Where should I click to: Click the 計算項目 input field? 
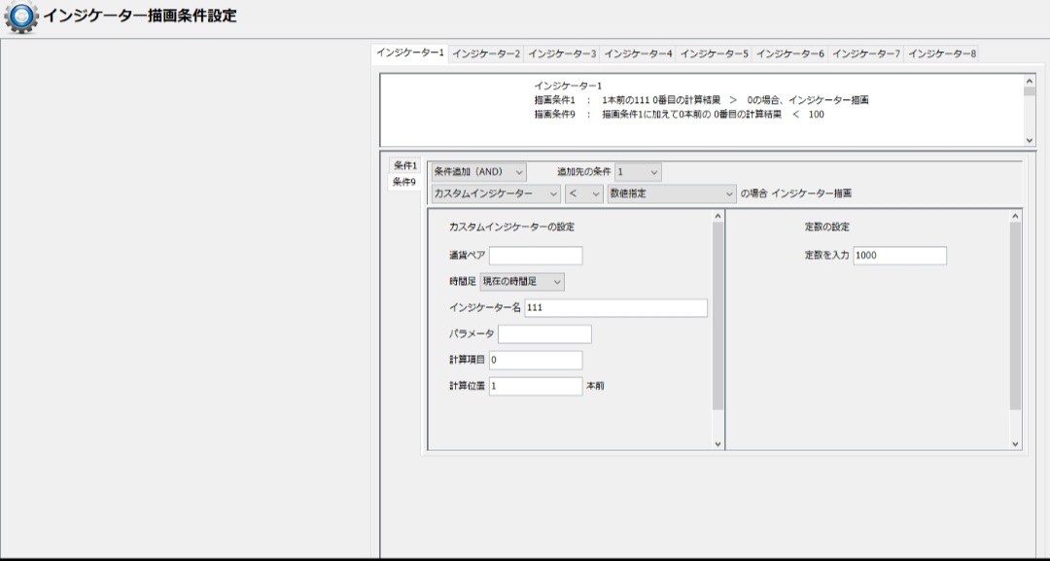coord(536,361)
